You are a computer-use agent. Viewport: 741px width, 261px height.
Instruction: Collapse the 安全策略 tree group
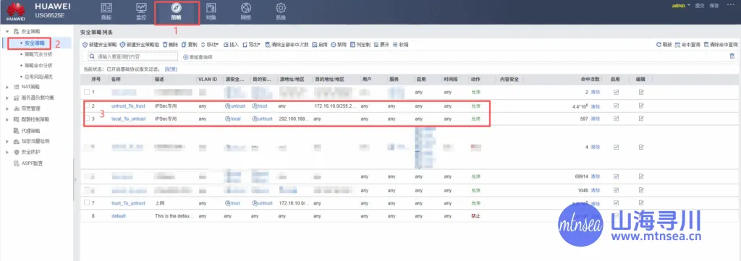click(x=7, y=31)
